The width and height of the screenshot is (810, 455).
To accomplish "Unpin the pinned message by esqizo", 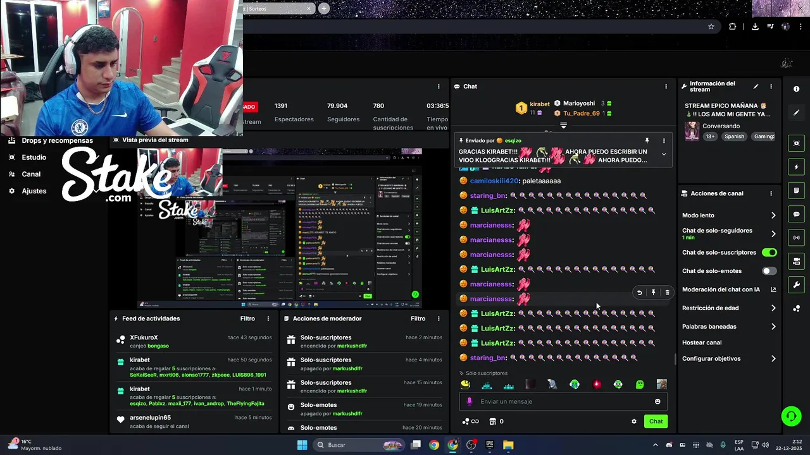I will (647, 140).
